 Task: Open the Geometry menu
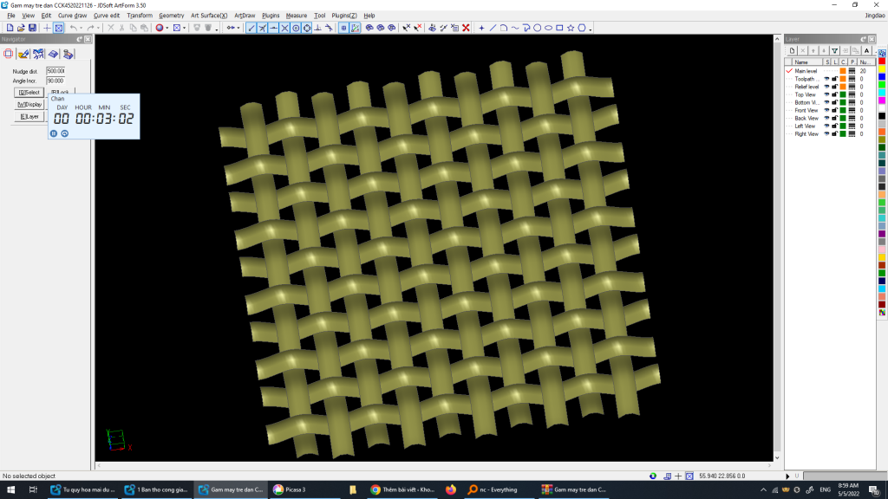171,16
